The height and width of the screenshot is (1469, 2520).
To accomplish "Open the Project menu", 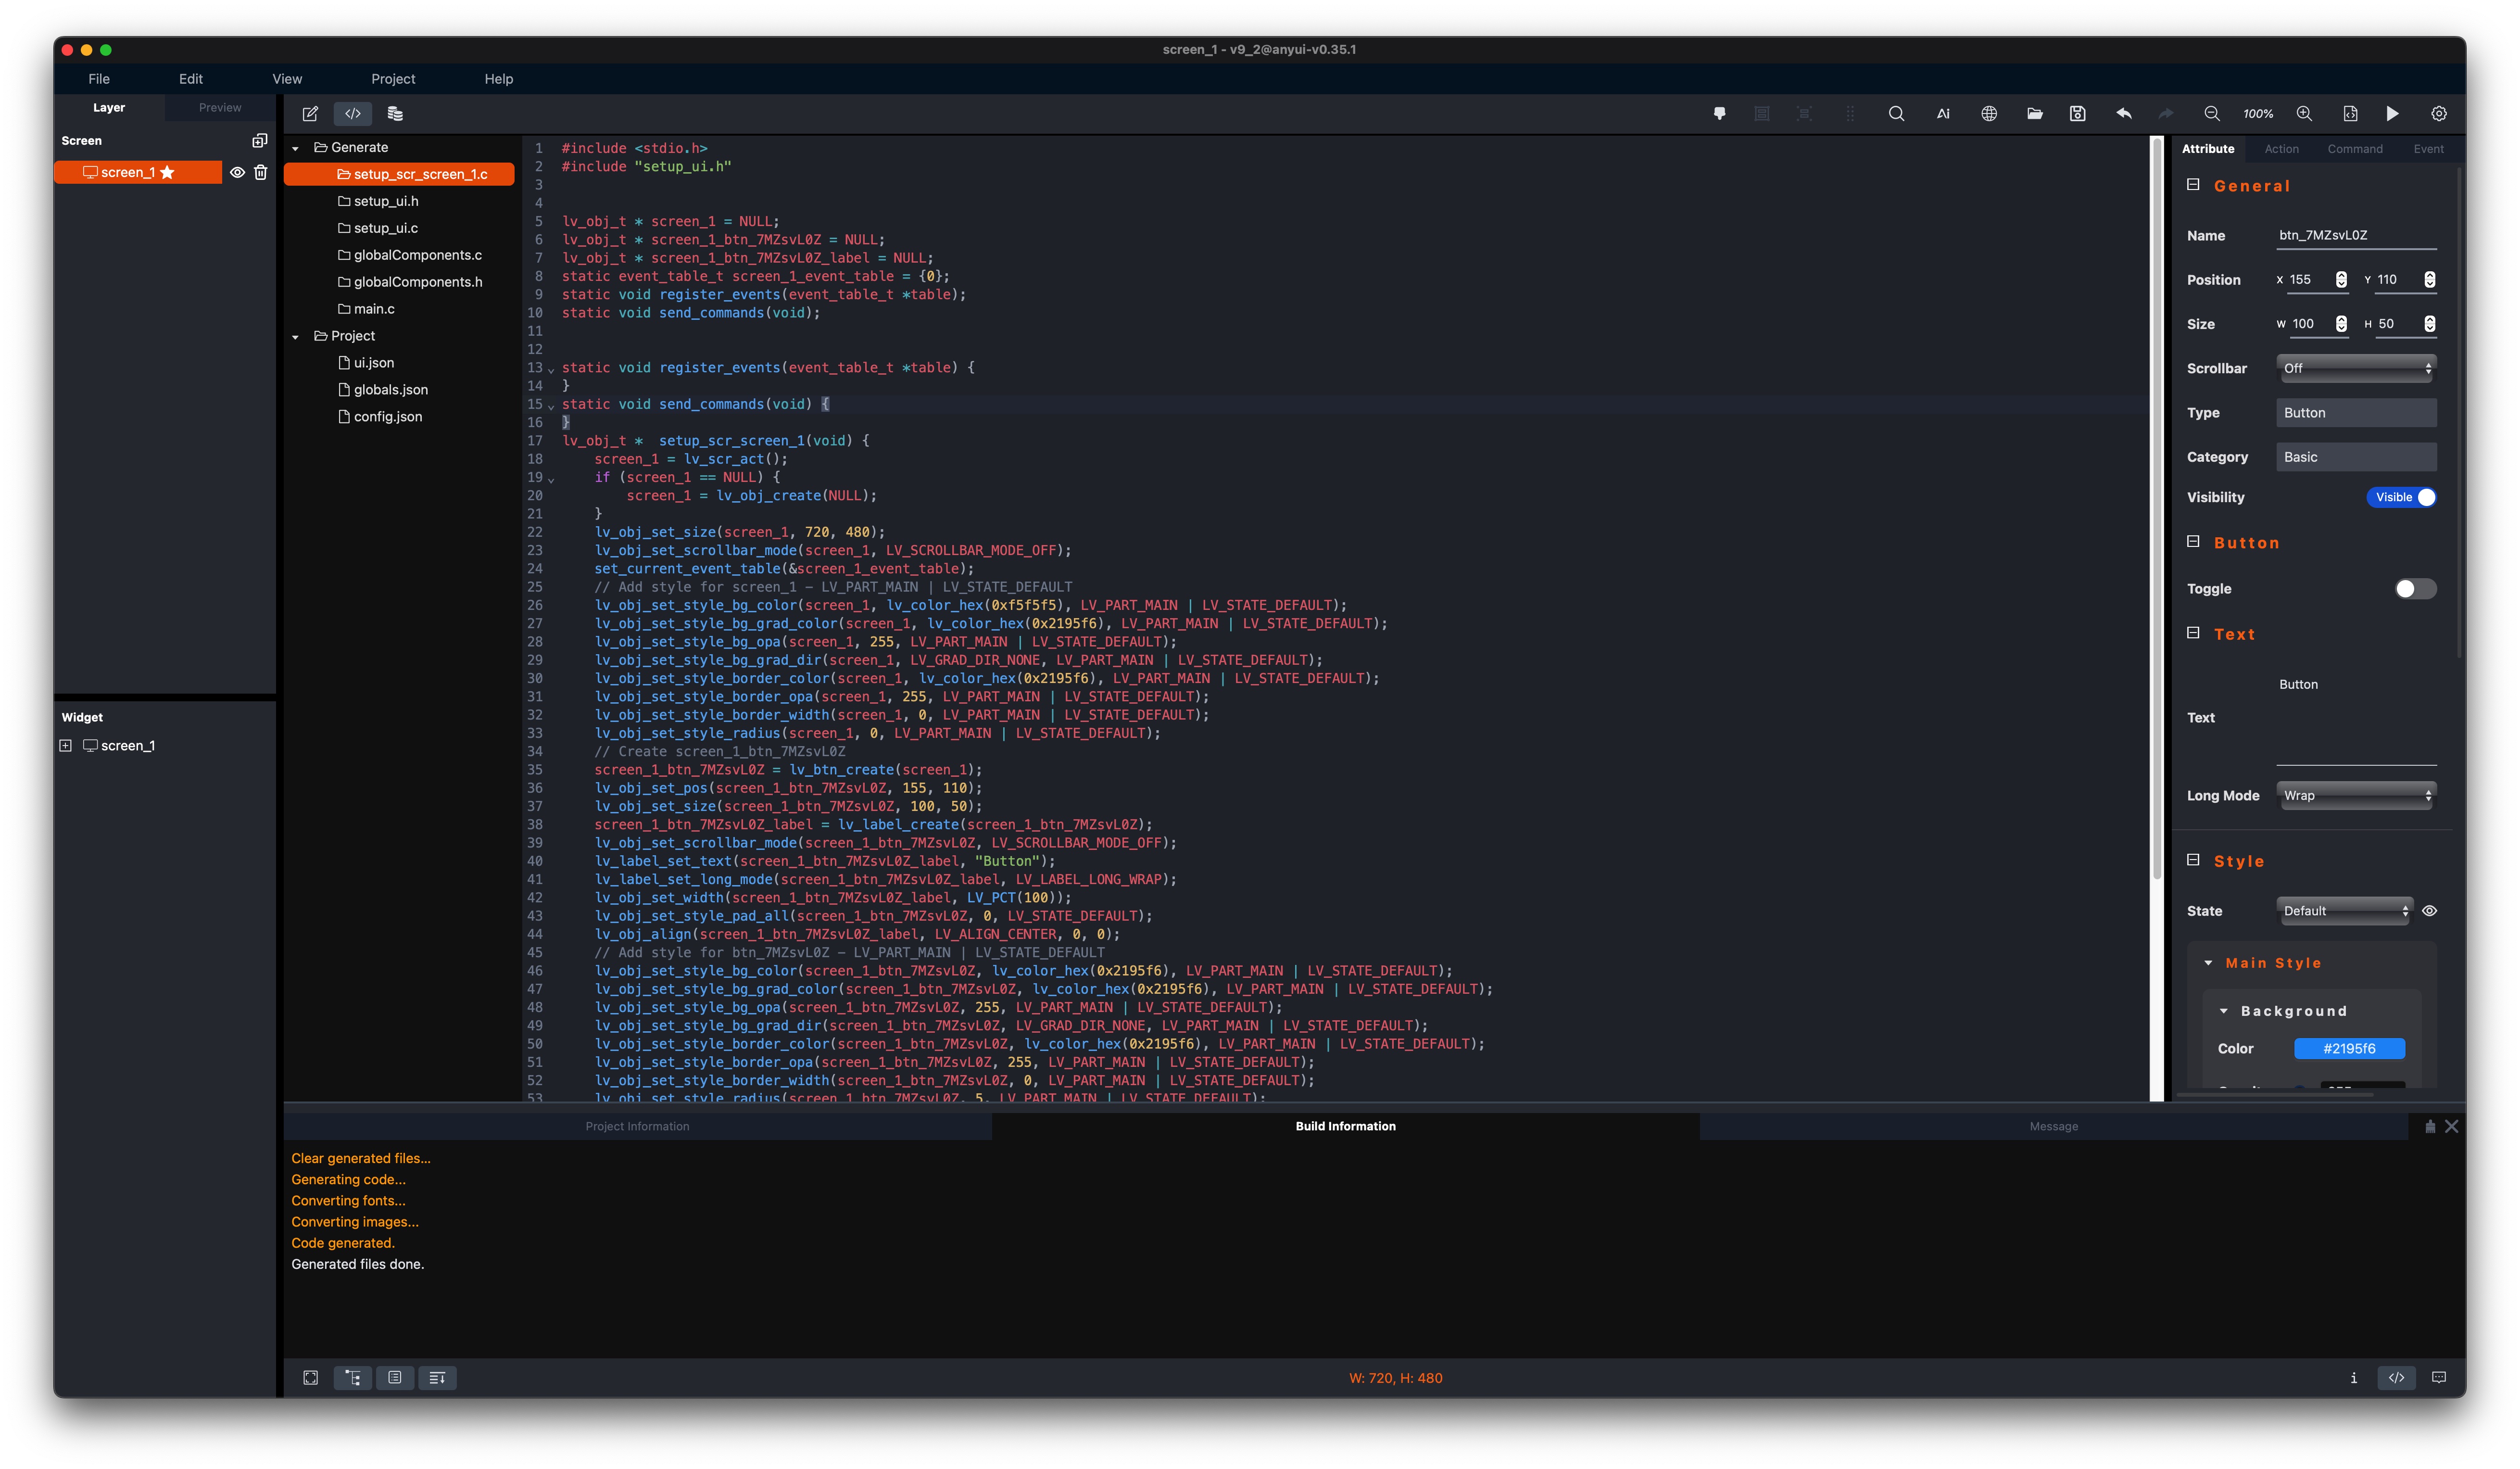I will point(392,79).
